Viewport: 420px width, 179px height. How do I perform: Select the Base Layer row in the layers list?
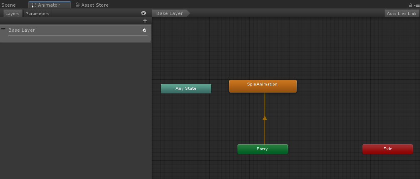(75, 30)
